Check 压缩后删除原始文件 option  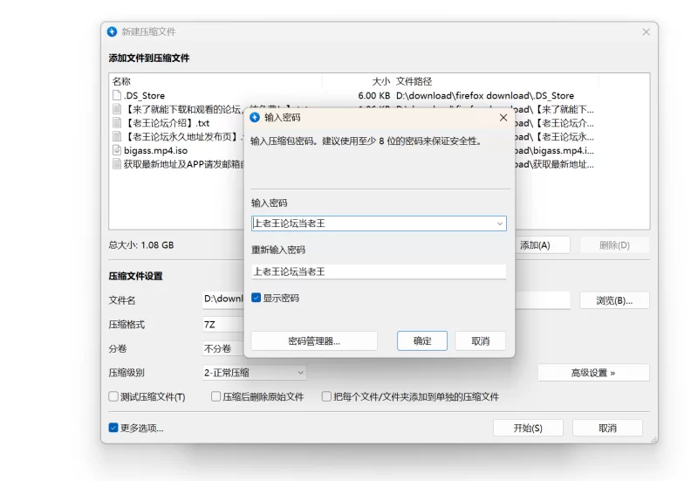pyautogui.click(x=216, y=396)
